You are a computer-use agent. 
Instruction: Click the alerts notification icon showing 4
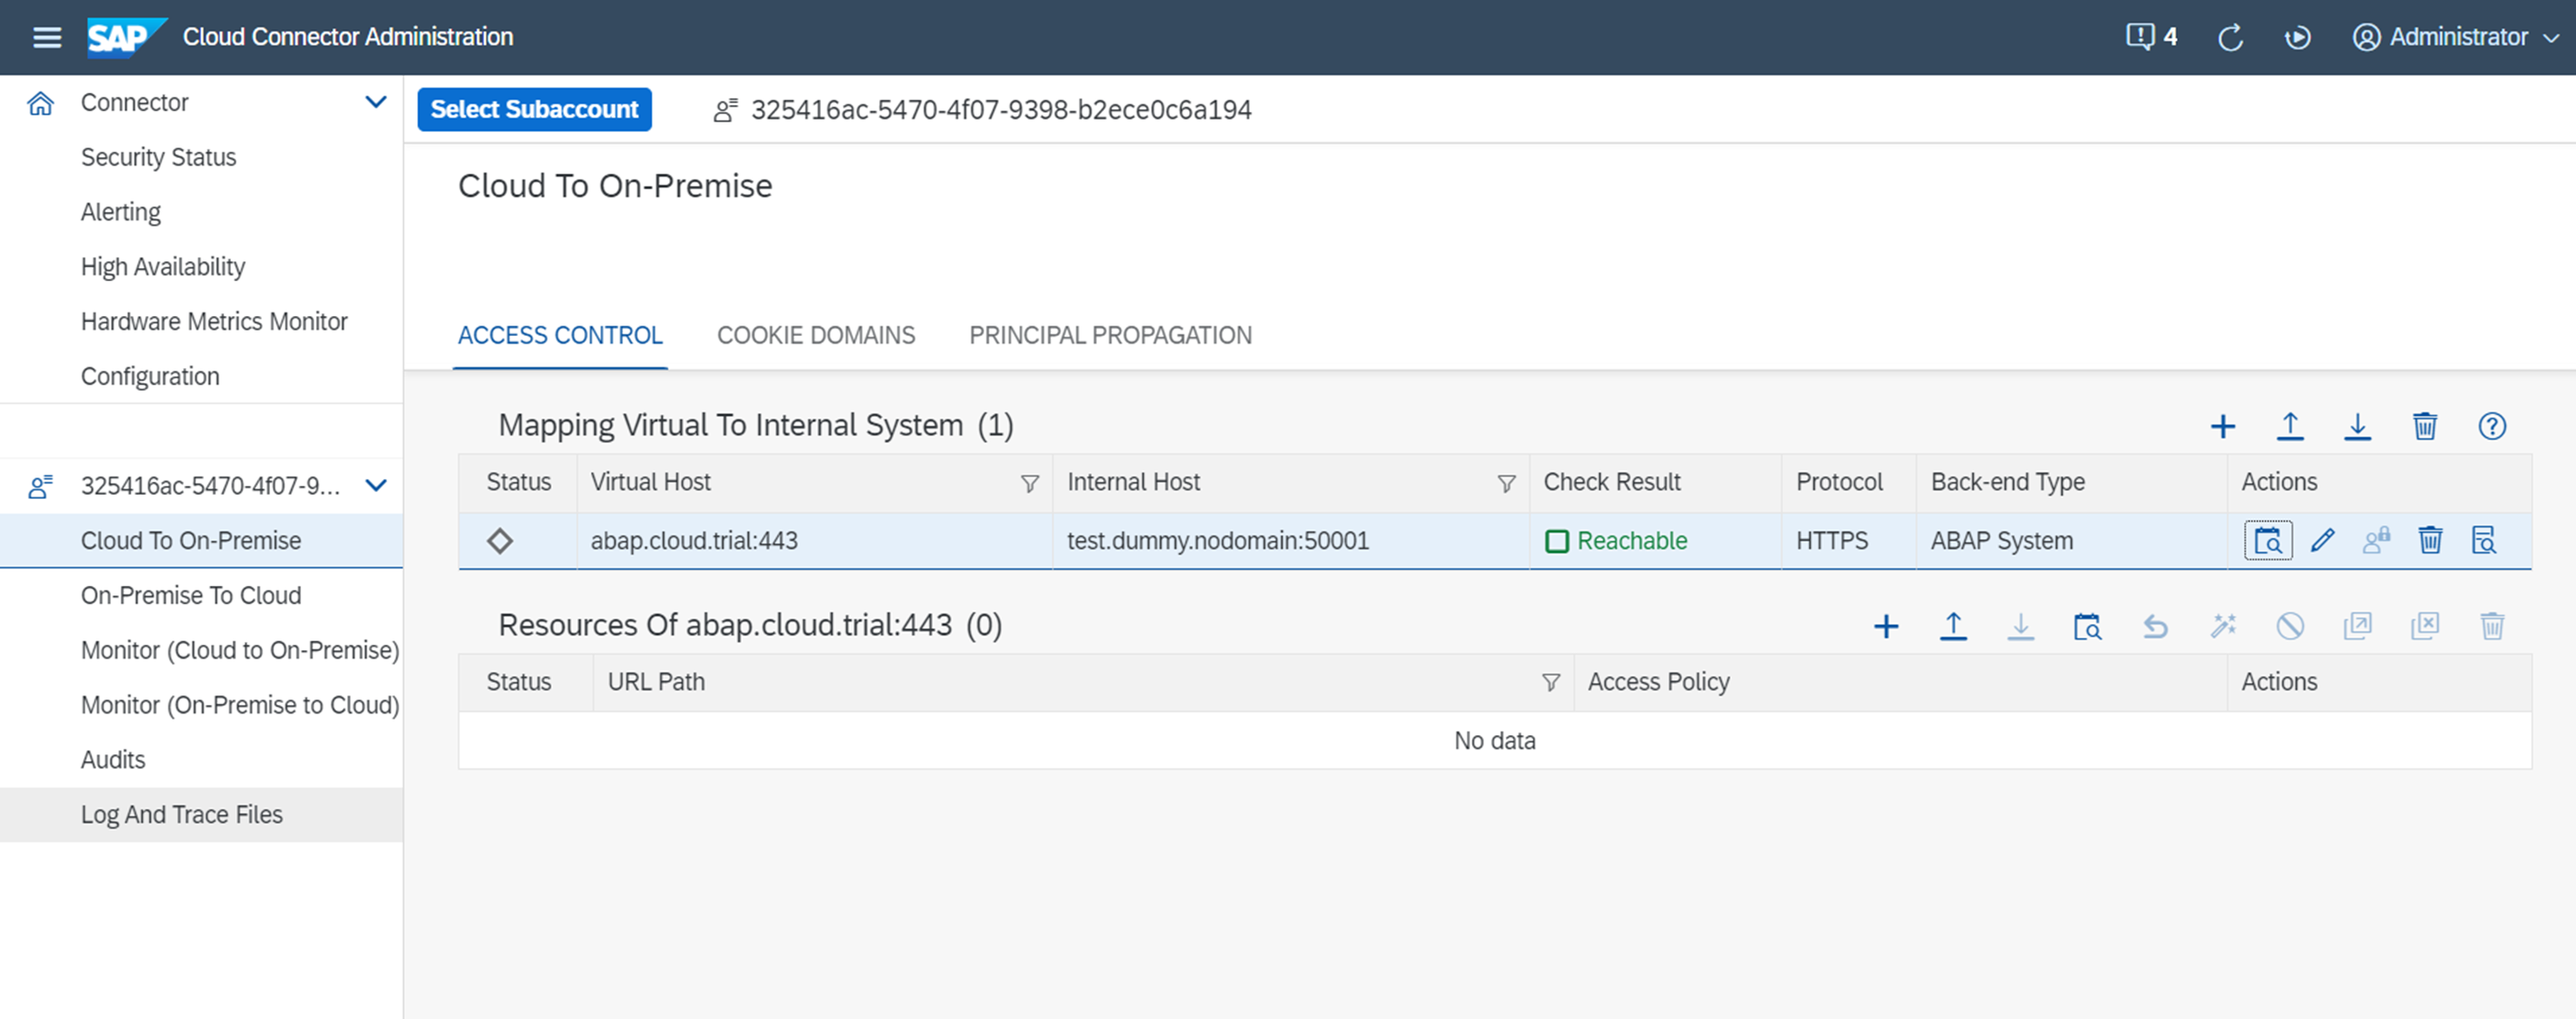[2150, 37]
